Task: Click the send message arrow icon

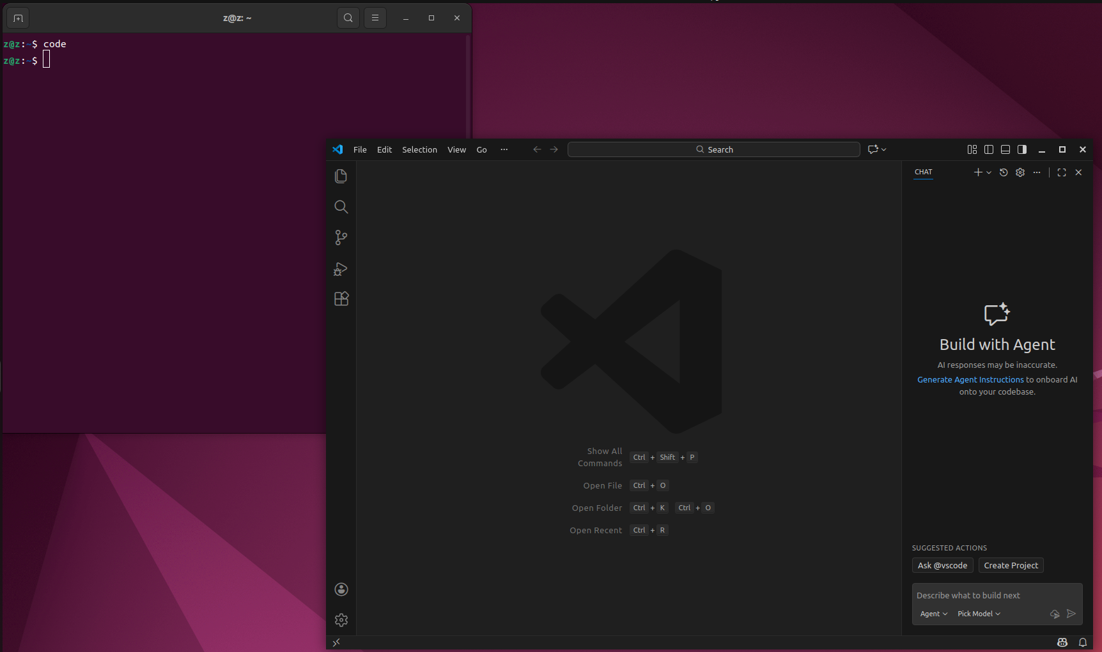Action: pos(1071,614)
